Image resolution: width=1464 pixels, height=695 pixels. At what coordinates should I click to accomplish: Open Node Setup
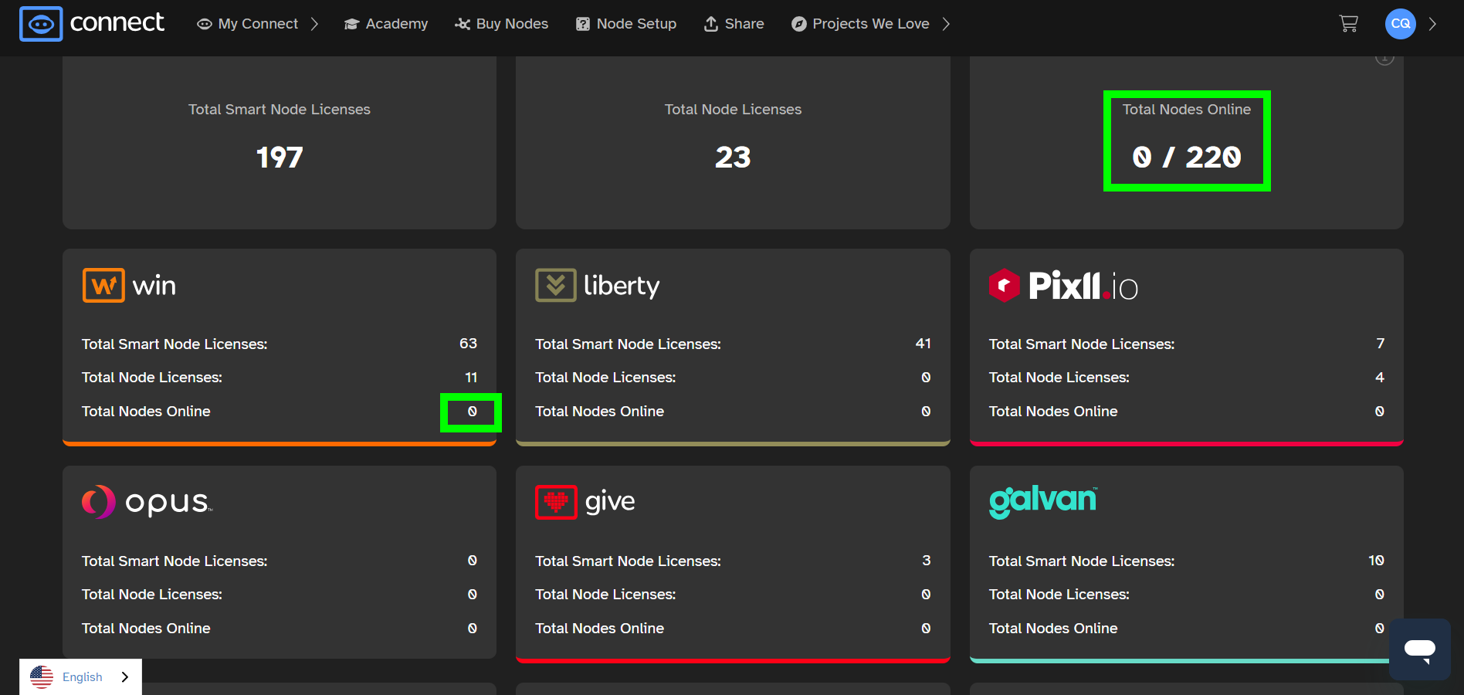point(626,24)
